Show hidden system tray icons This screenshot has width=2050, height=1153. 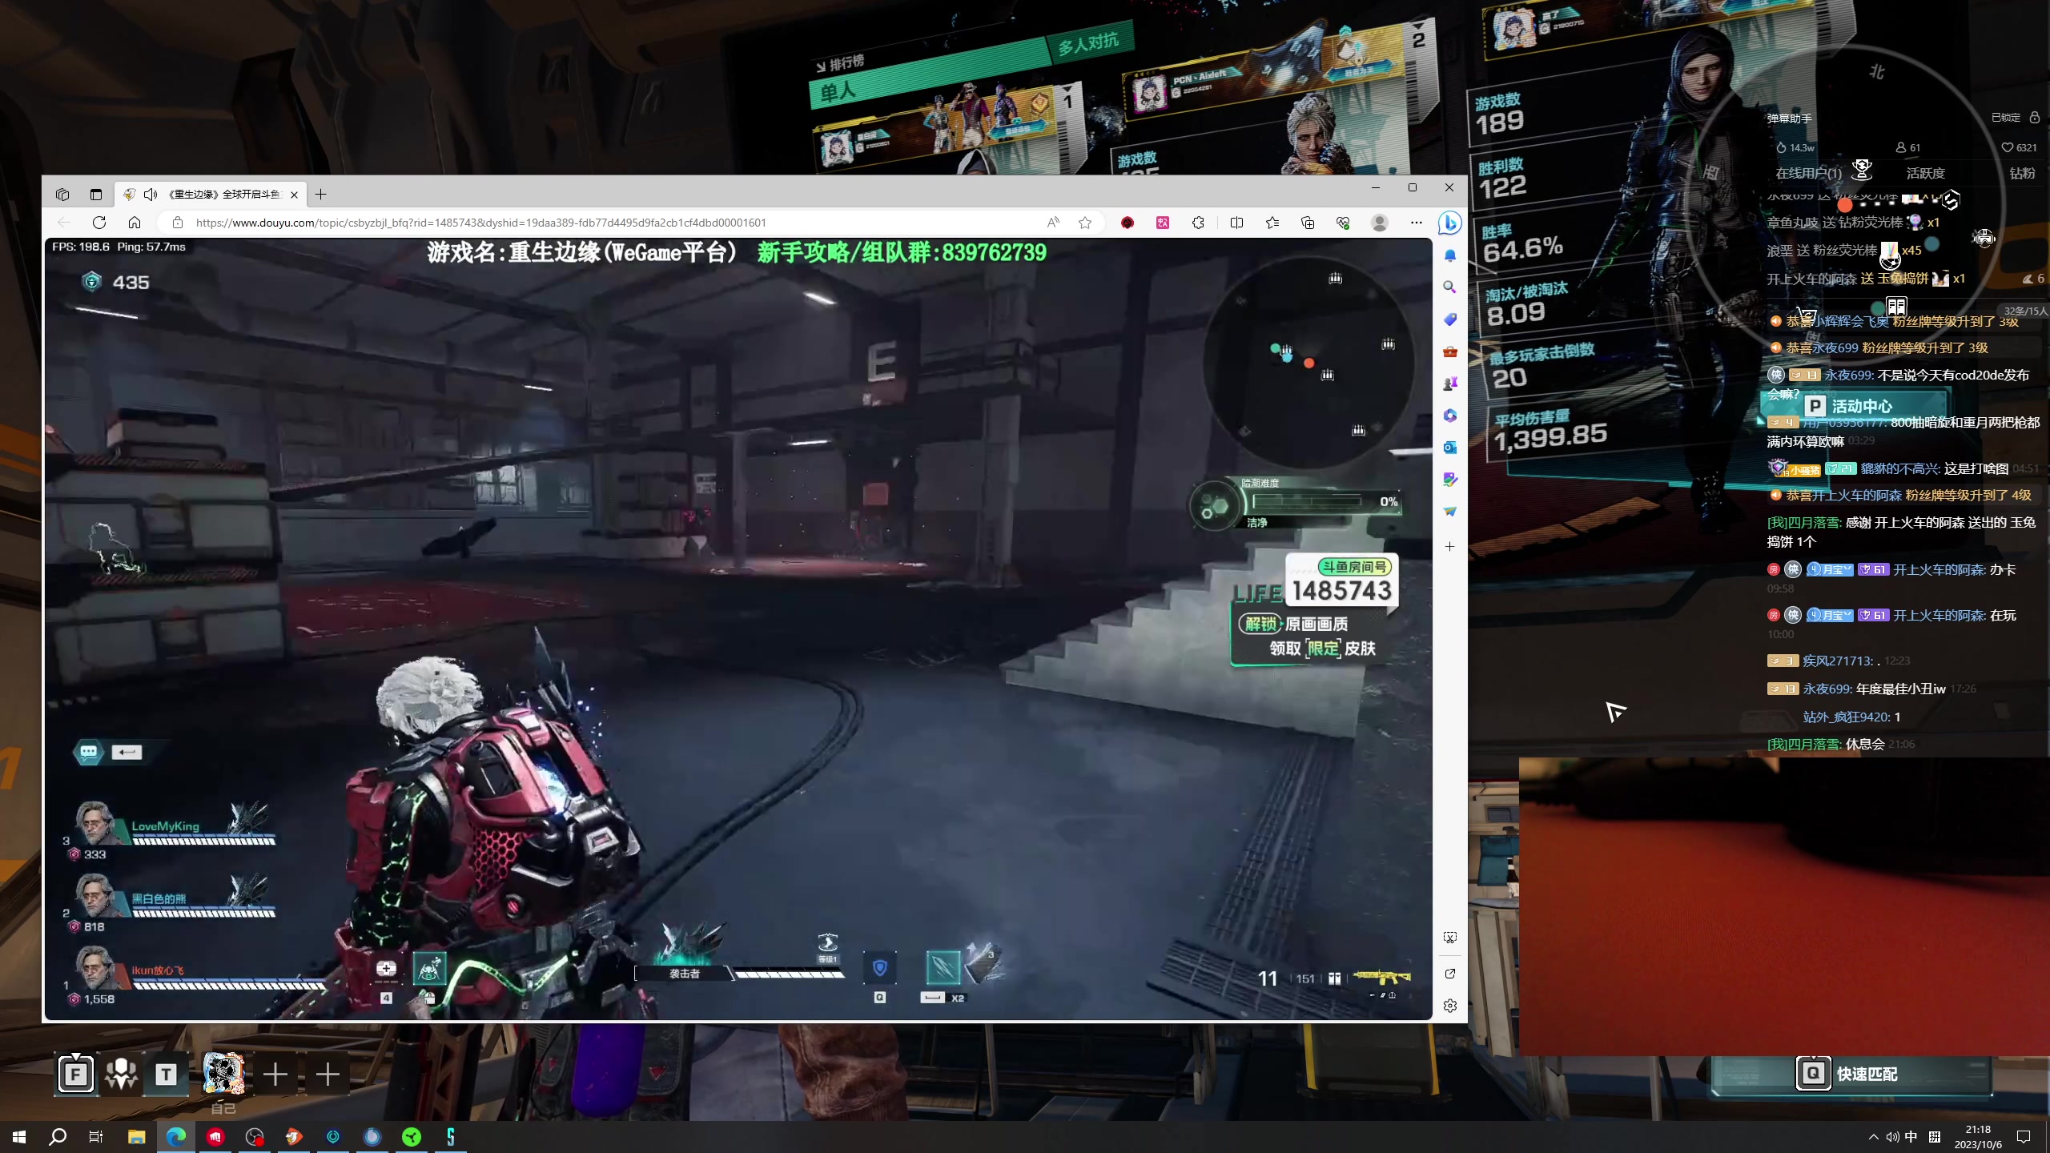tap(1873, 1137)
